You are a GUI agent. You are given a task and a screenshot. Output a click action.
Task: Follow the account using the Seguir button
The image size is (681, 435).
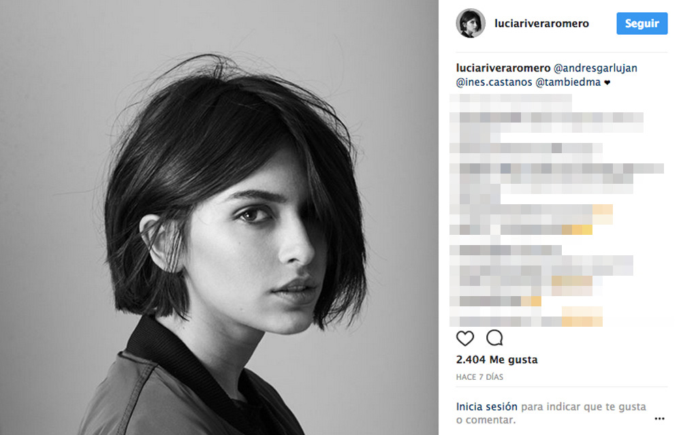tap(642, 23)
